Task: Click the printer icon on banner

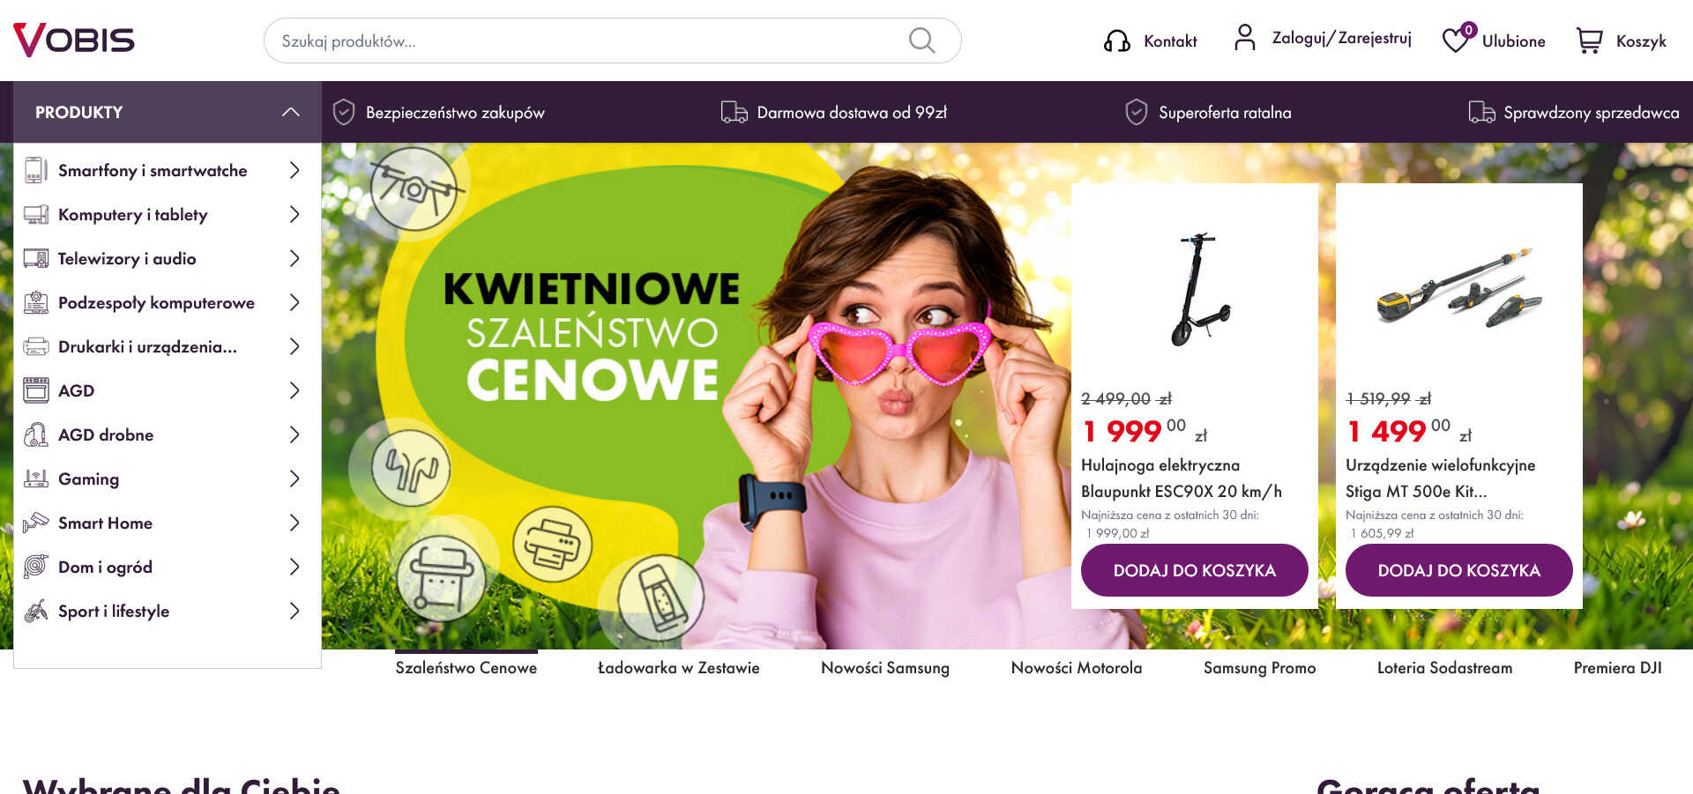Action: tap(553, 544)
